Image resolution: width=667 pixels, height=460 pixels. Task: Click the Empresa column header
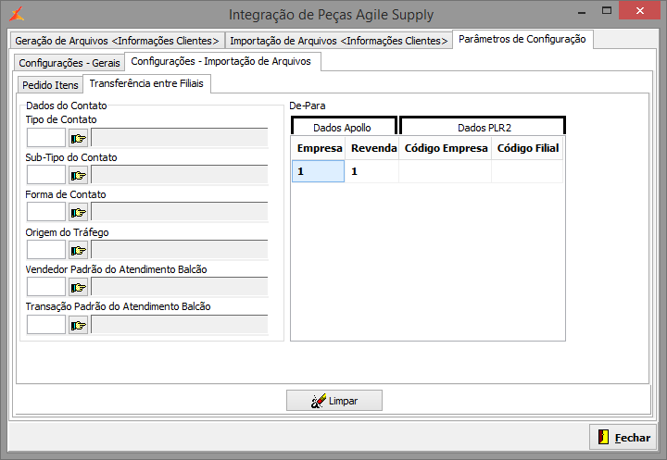click(319, 148)
